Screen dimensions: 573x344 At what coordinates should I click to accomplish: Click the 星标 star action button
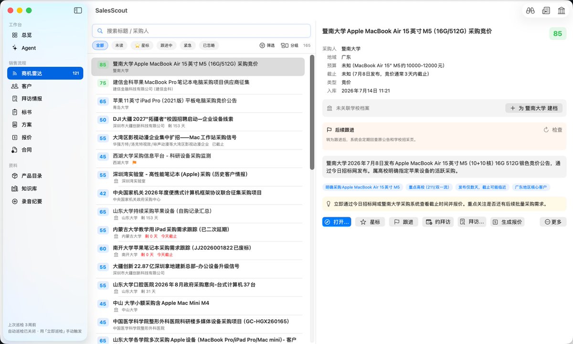coord(370,222)
